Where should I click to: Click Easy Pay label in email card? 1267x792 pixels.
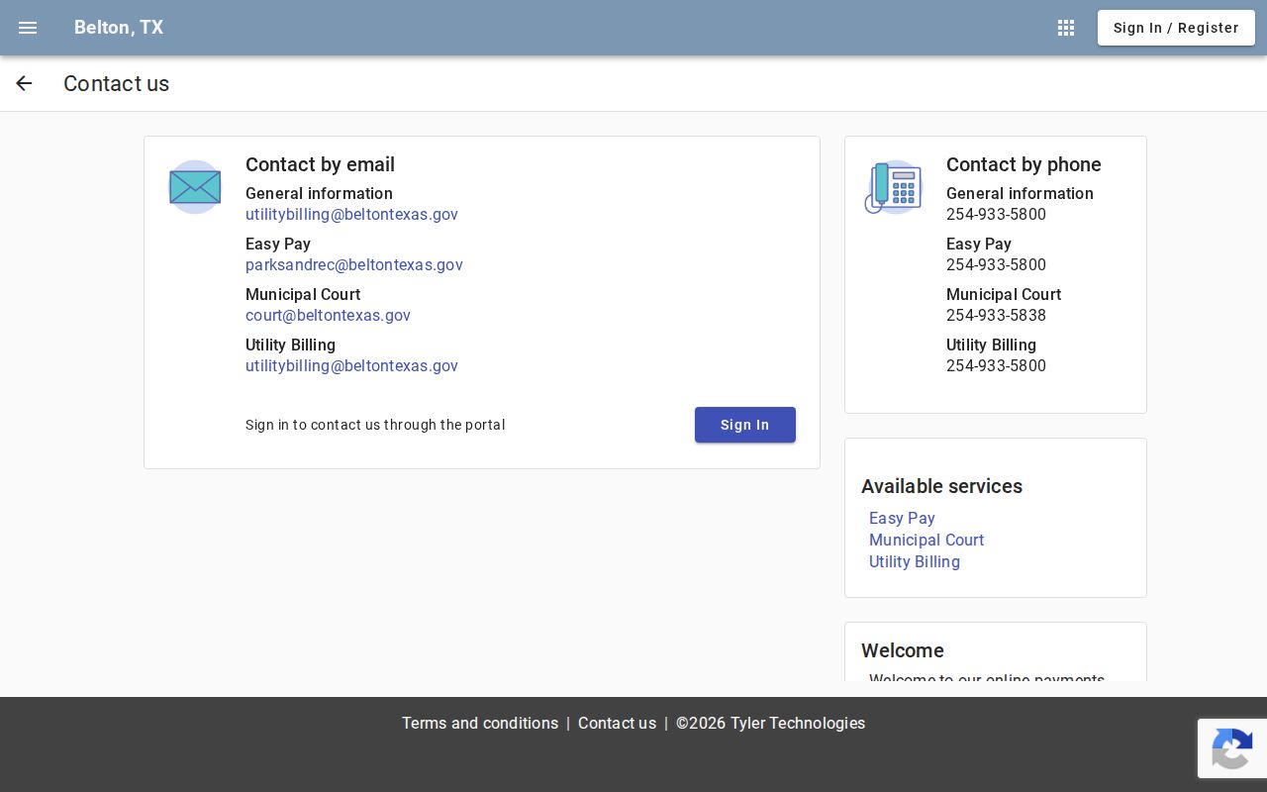point(278,245)
